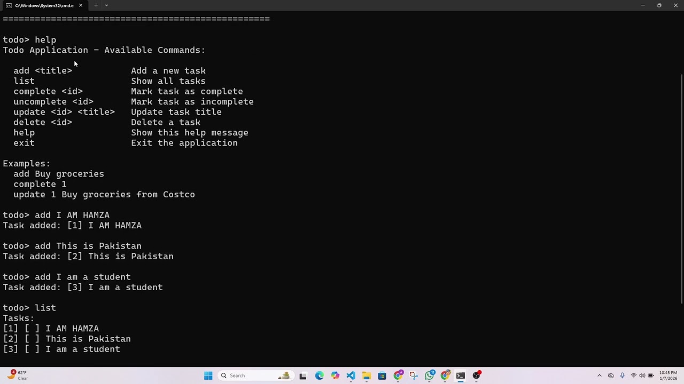684x384 pixels.
Task: Click the 'todo> list' command line
Action: (x=29, y=308)
